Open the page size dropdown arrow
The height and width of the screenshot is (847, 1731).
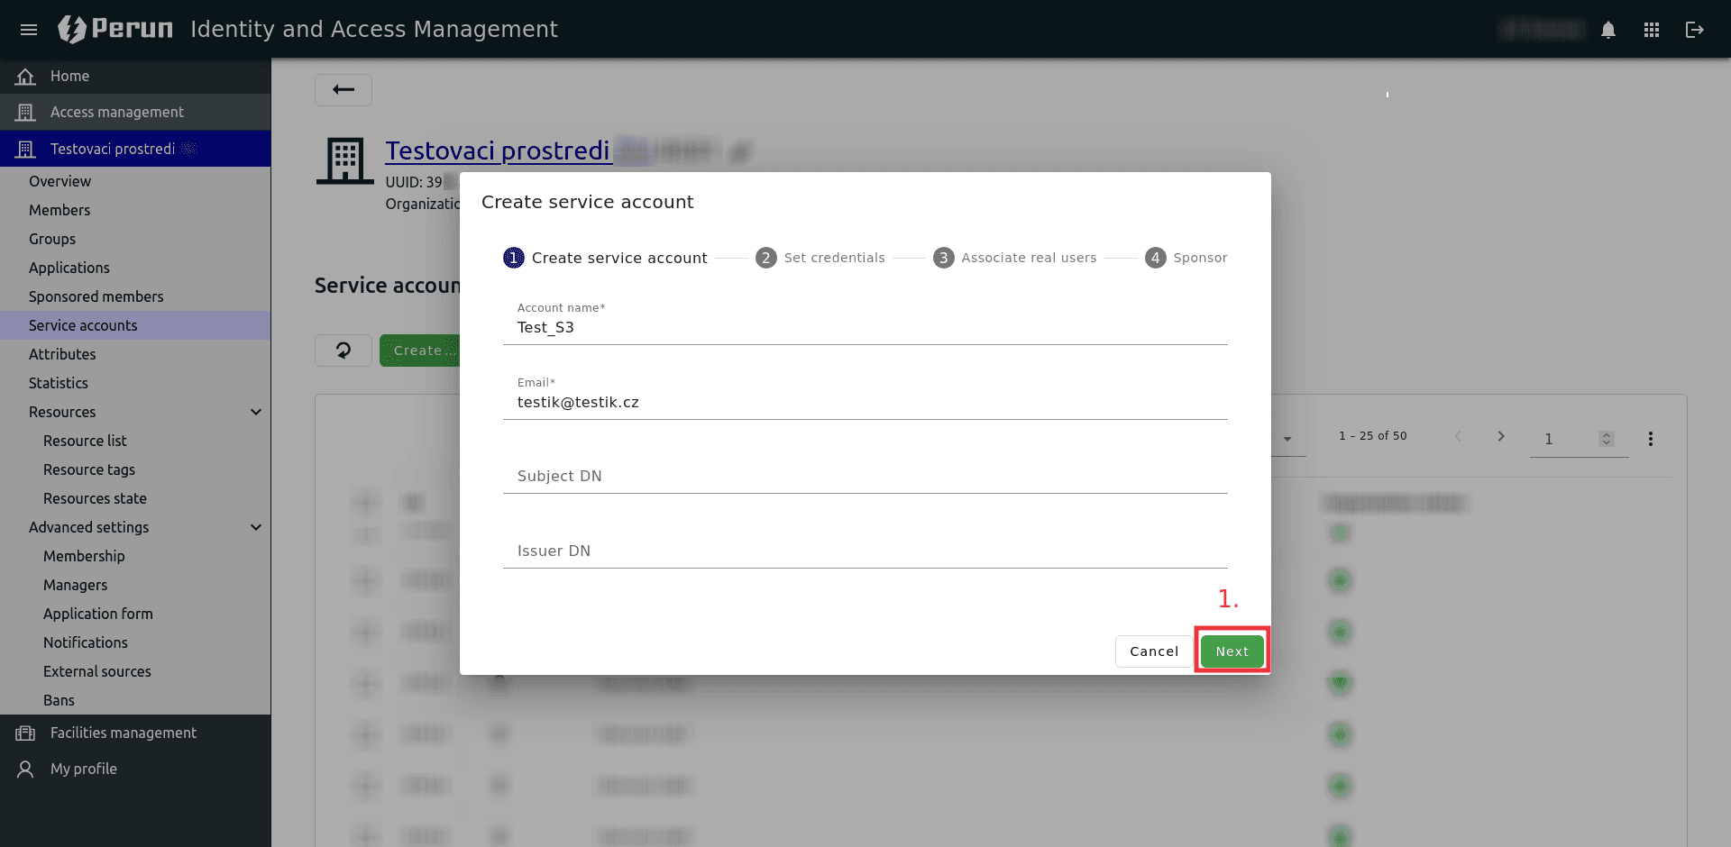click(1287, 439)
